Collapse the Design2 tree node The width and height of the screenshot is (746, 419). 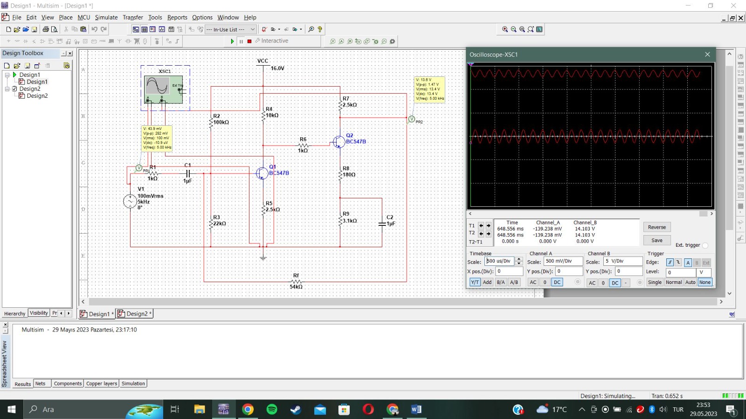tap(7, 88)
